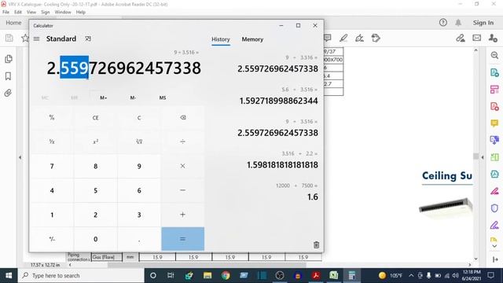The image size is (503, 283).
Task: Click the decimal point key
Action: (x=139, y=239)
